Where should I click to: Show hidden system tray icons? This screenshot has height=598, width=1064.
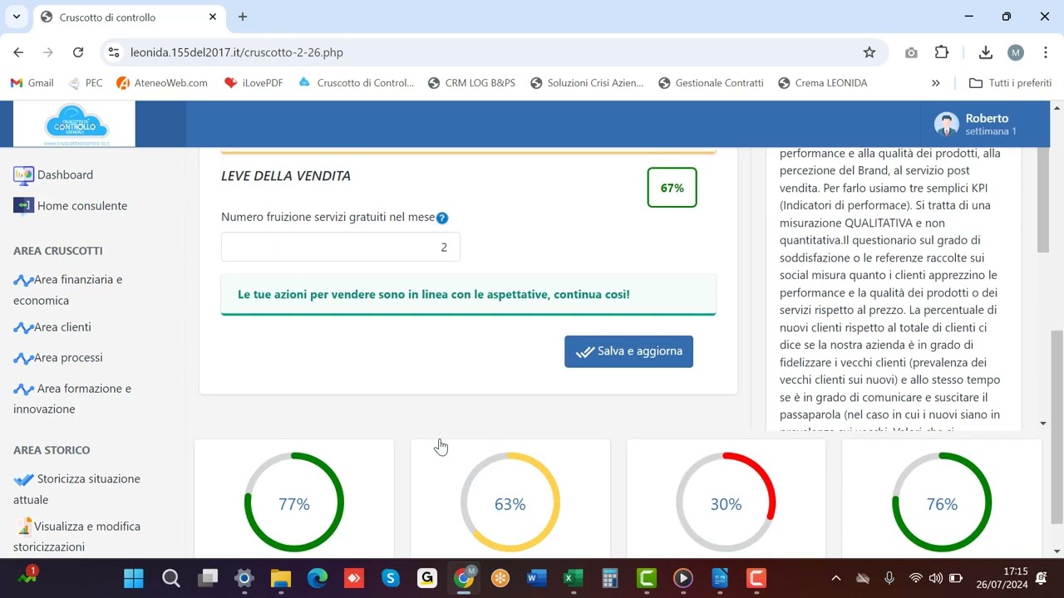836,578
